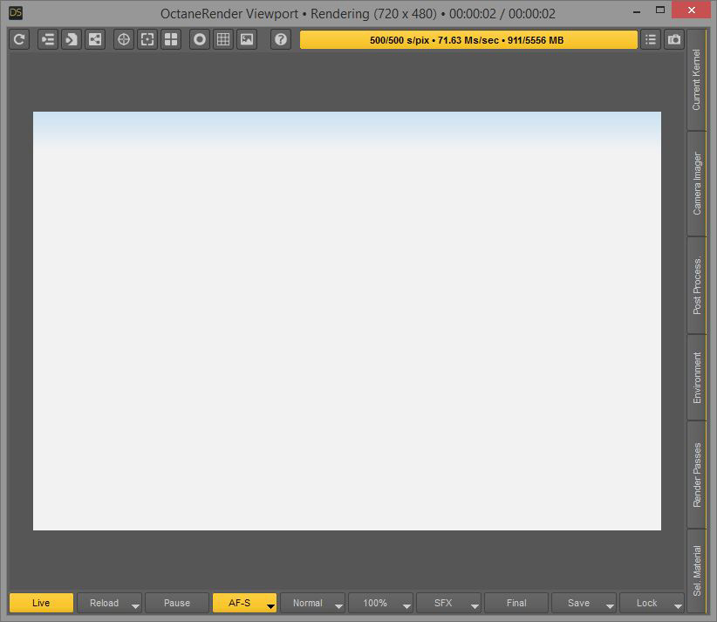717x622 pixels.
Task: Click the camera snapshot icon
Action: point(674,39)
